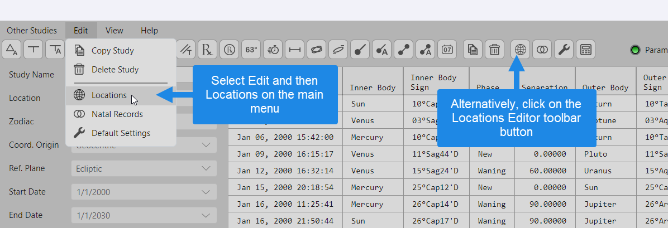Select the Jan 09, 2000 16:15:17 table row
The height and width of the screenshot is (228, 668).
click(x=285, y=154)
